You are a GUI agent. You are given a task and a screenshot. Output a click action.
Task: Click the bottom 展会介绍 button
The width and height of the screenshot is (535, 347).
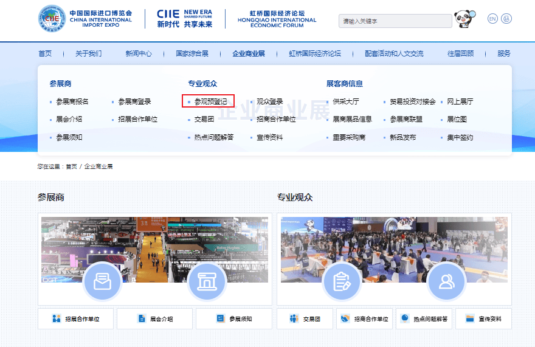[x=155, y=318]
